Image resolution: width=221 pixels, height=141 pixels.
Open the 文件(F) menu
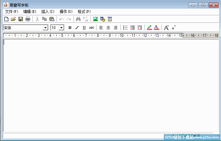[x=12, y=12]
